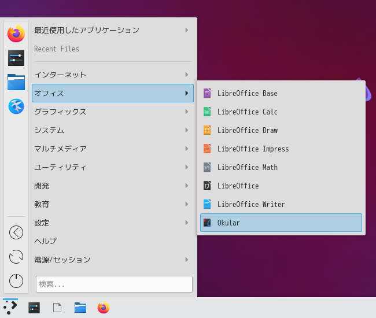Screen dimensions: 376x318
Task: Click the restart circular arrows icon
Action: [x=16, y=257]
